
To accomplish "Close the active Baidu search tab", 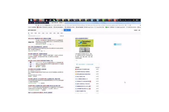I will [x=63, y=23].
